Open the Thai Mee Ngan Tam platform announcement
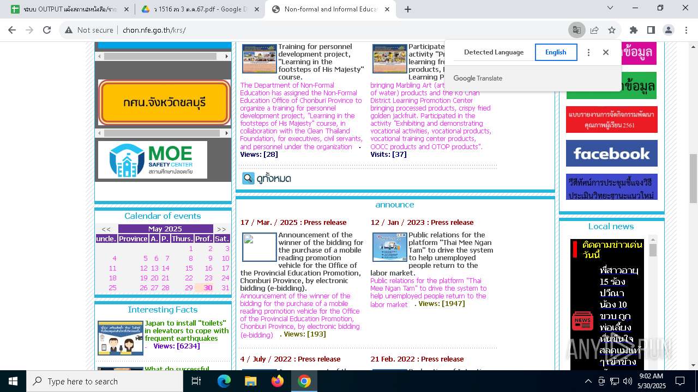The height and width of the screenshot is (392, 698). pos(432,254)
